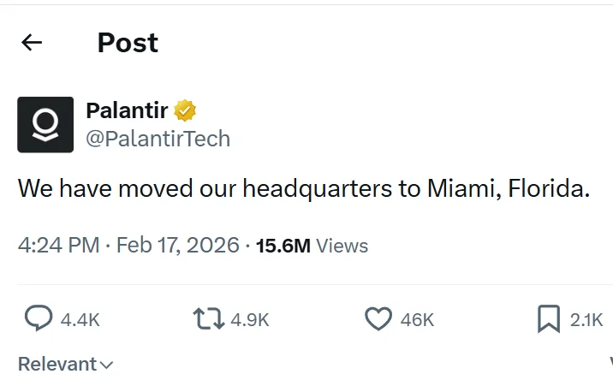Open Palantir's profile picture

click(45, 124)
